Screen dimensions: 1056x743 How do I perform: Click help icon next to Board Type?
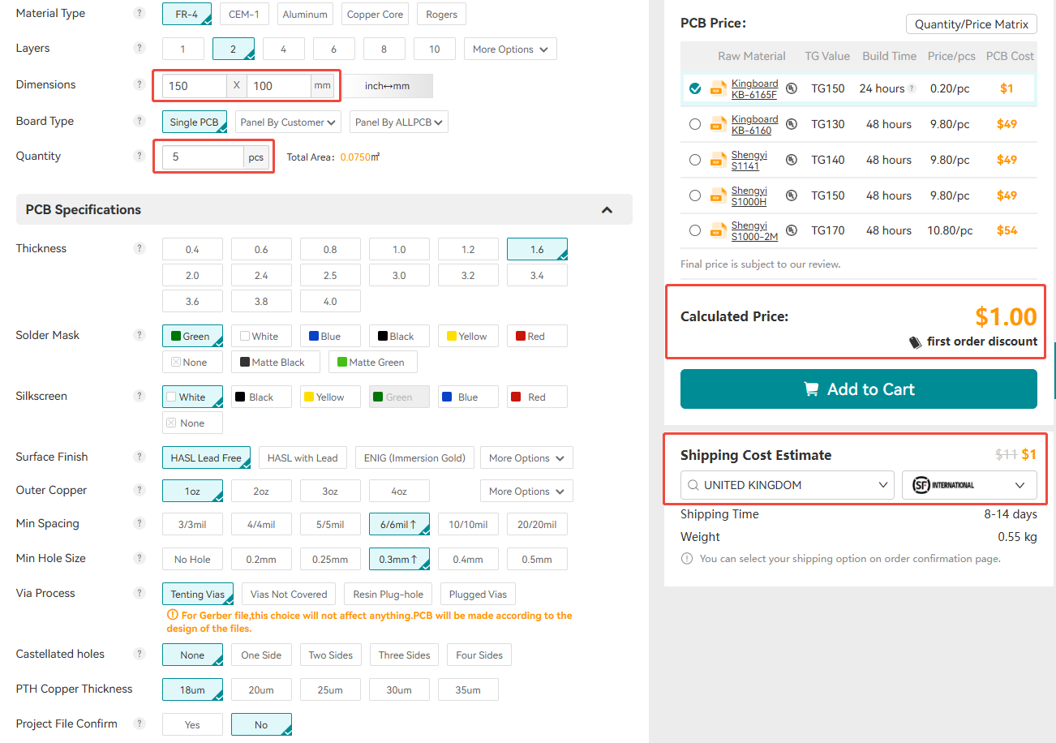[140, 121]
